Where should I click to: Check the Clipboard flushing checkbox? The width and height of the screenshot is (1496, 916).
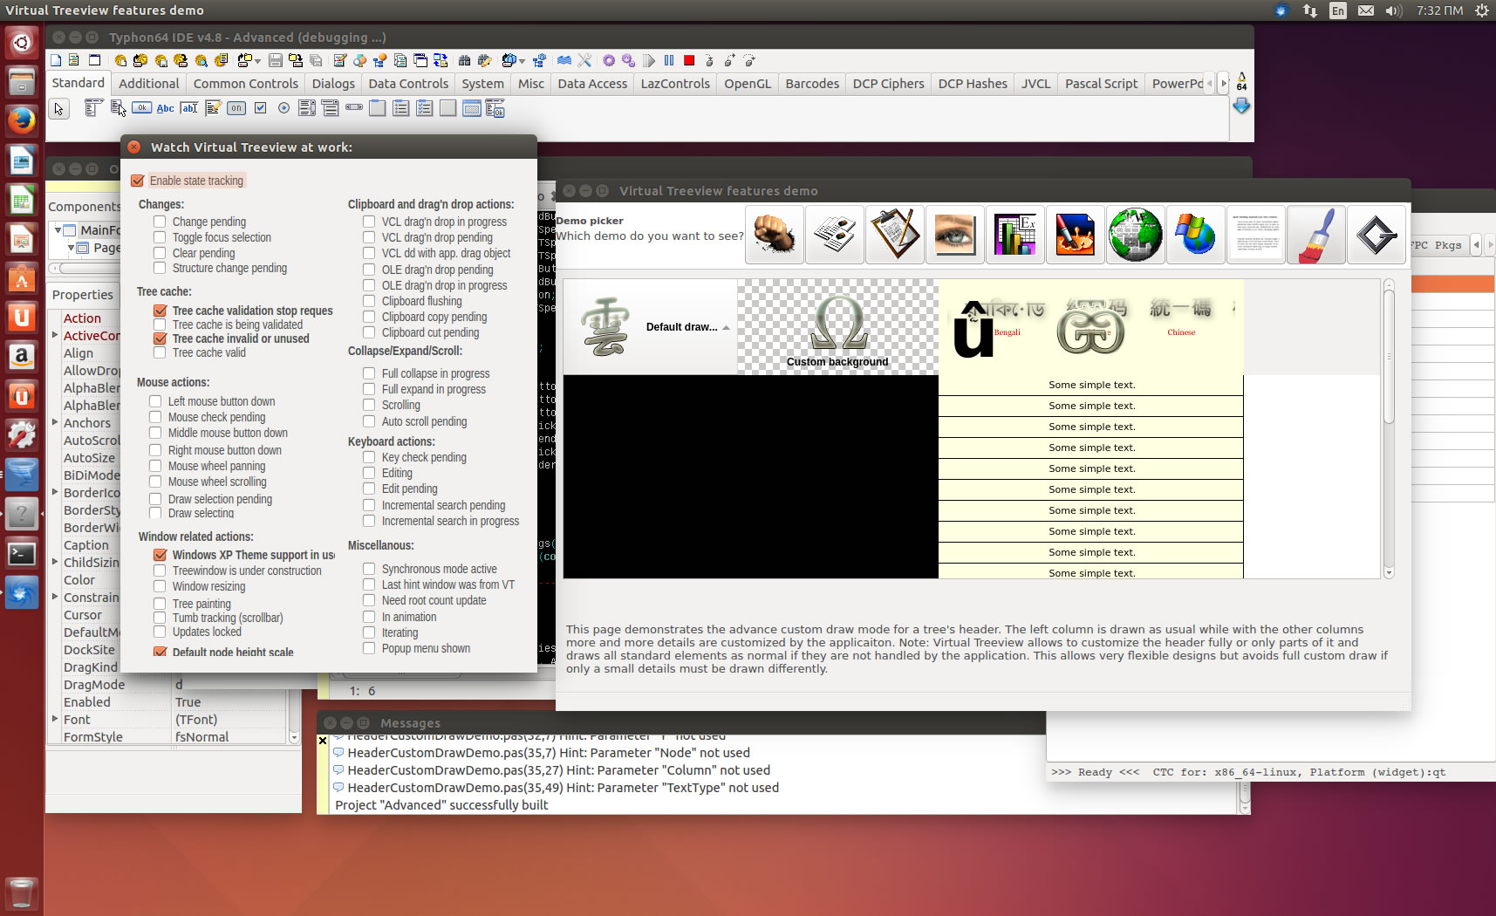(x=369, y=301)
